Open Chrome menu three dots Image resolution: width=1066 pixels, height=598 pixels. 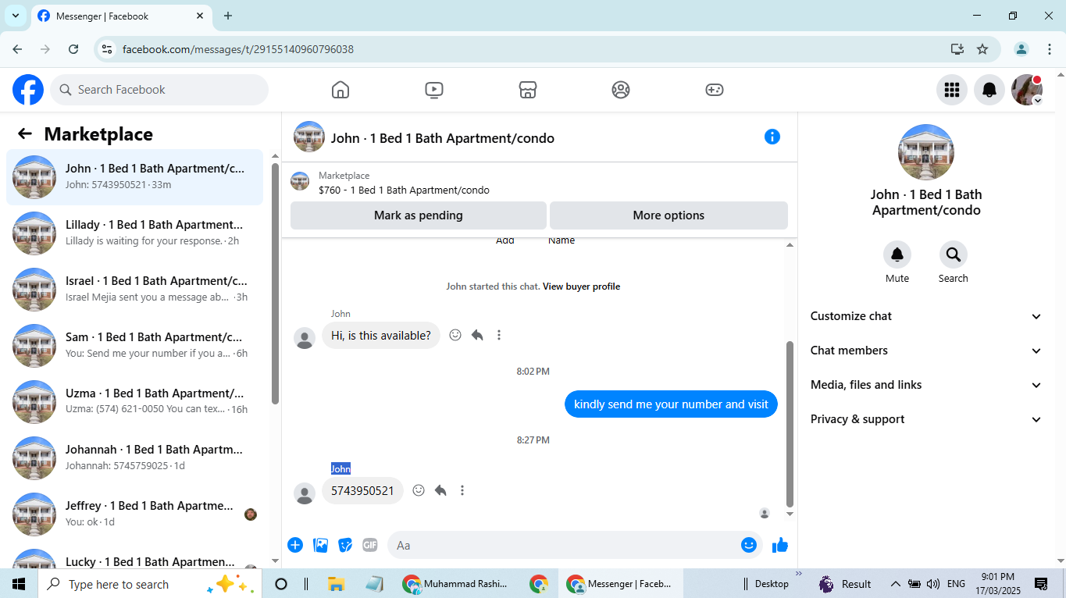coord(1050,49)
